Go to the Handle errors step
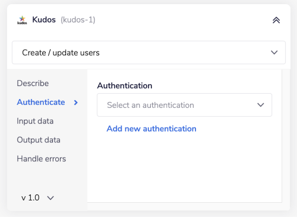This screenshot has height=217, width=297. pyautogui.click(x=42, y=159)
